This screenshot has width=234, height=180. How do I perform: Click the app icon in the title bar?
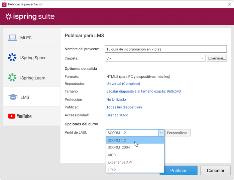[4, 4]
